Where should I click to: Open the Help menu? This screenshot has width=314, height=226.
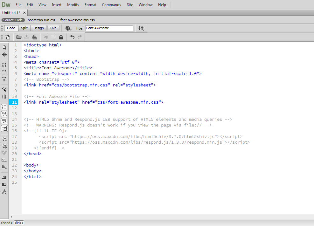coord(162,4)
